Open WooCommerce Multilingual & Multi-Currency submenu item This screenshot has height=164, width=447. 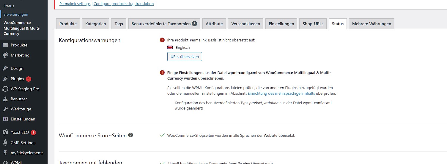coord(22,28)
